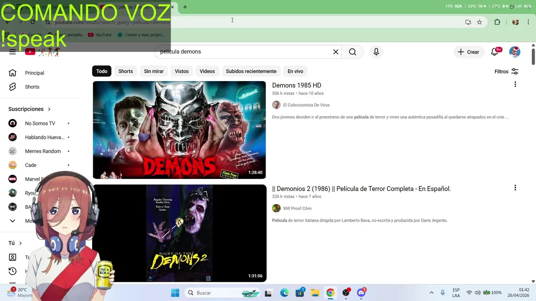
Task: Expand the Tú section
Action: click(15, 243)
